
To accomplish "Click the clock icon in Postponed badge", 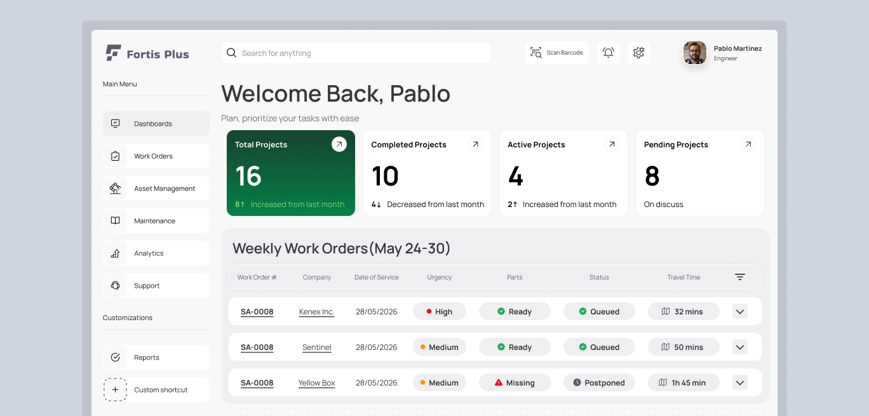I will point(577,382).
